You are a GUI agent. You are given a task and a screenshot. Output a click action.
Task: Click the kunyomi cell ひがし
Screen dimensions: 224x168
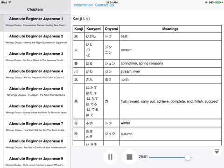[94, 36]
